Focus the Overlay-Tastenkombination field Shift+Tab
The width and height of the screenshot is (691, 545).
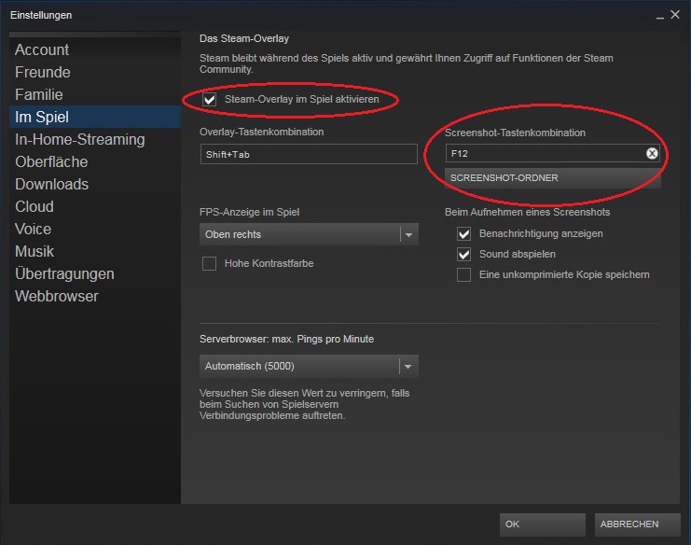tap(309, 154)
